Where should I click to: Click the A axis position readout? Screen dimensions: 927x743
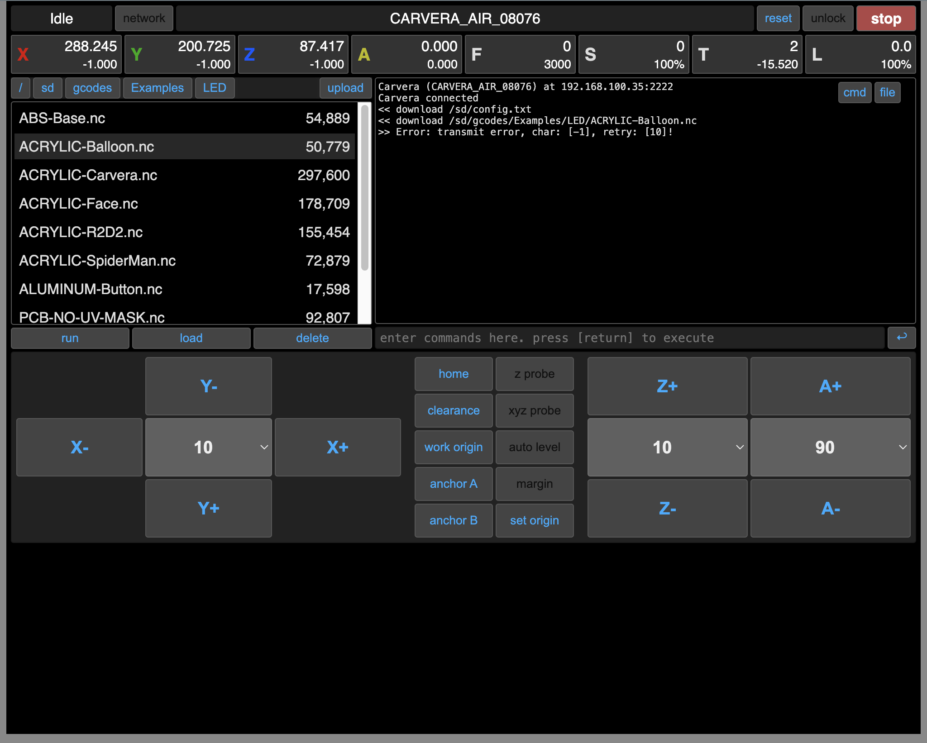point(407,54)
